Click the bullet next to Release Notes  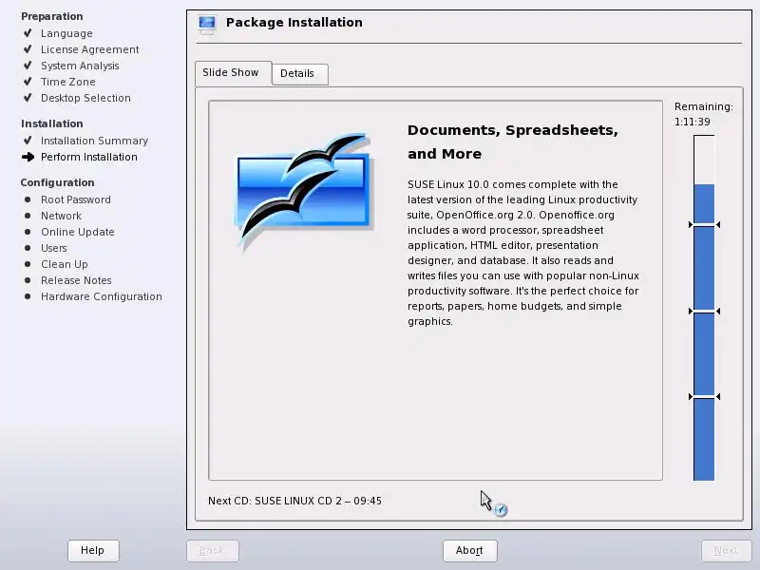(x=28, y=280)
